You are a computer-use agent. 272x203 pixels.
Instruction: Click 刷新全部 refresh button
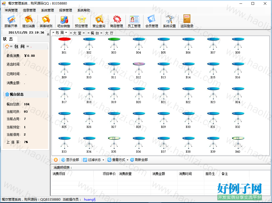point(139,160)
